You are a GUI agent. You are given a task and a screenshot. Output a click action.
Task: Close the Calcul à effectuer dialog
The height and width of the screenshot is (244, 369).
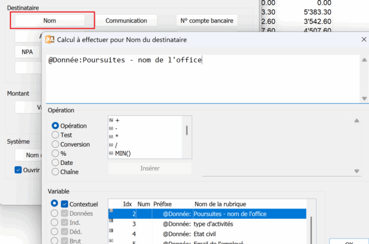point(364,39)
